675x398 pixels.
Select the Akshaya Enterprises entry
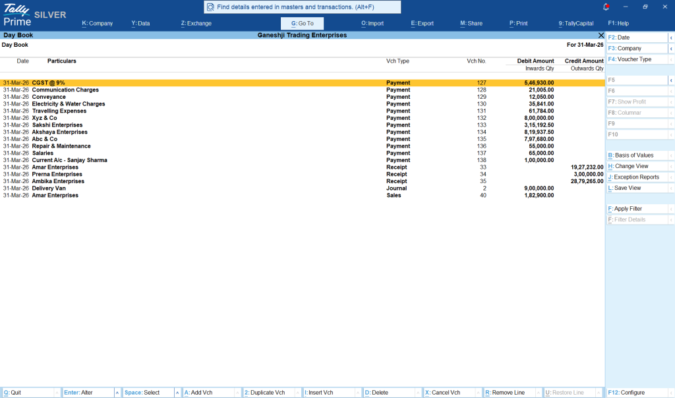(302, 132)
